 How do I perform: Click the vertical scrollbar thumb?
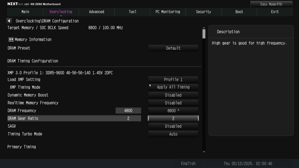(204, 34)
